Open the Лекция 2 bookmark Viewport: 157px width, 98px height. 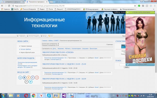(x=59, y=9)
